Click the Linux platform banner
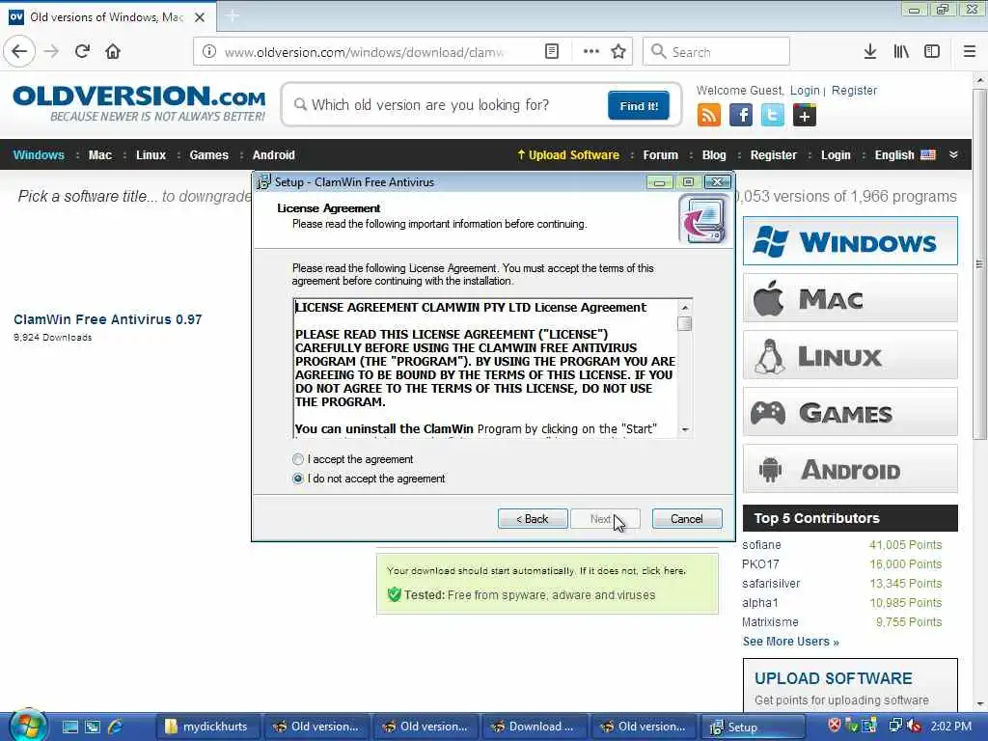 (850, 355)
